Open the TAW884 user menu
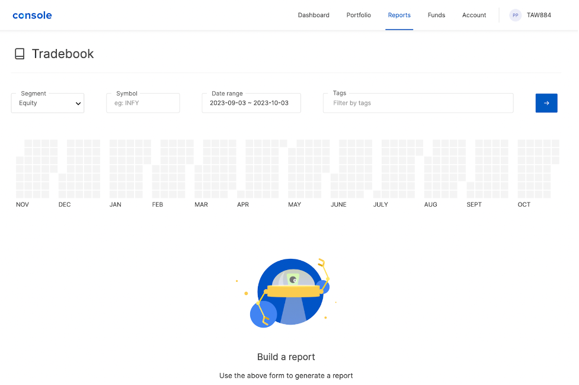The height and width of the screenshot is (385, 579). click(x=538, y=15)
